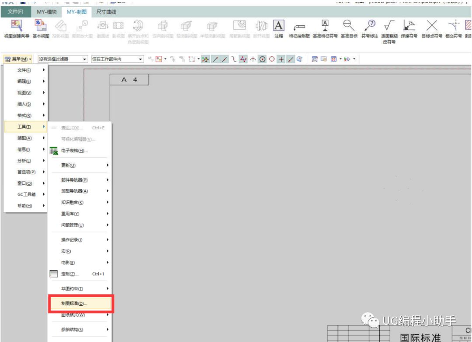Toggle the intersection snap option icon

[x=253, y=59]
